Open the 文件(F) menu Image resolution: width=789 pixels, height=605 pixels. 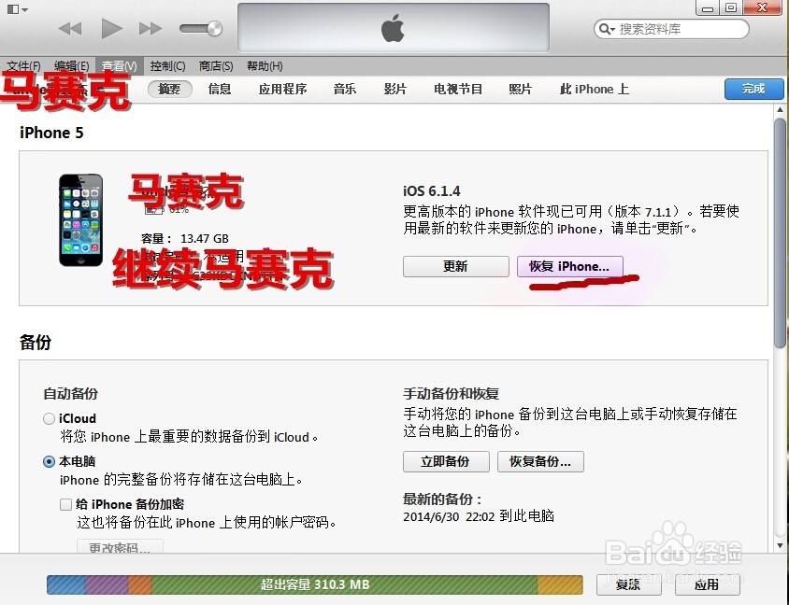(x=23, y=66)
